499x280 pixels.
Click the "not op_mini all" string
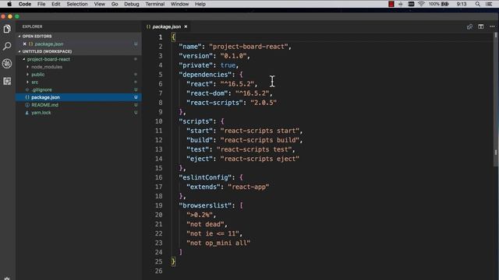click(218, 243)
